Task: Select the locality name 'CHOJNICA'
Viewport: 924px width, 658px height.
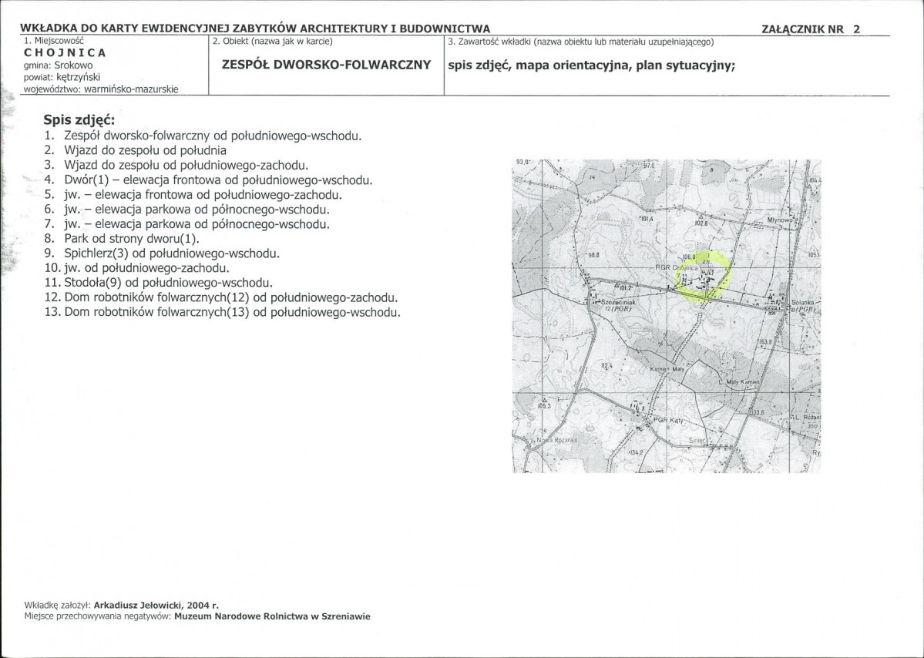Action: click(x=65, y=52)
